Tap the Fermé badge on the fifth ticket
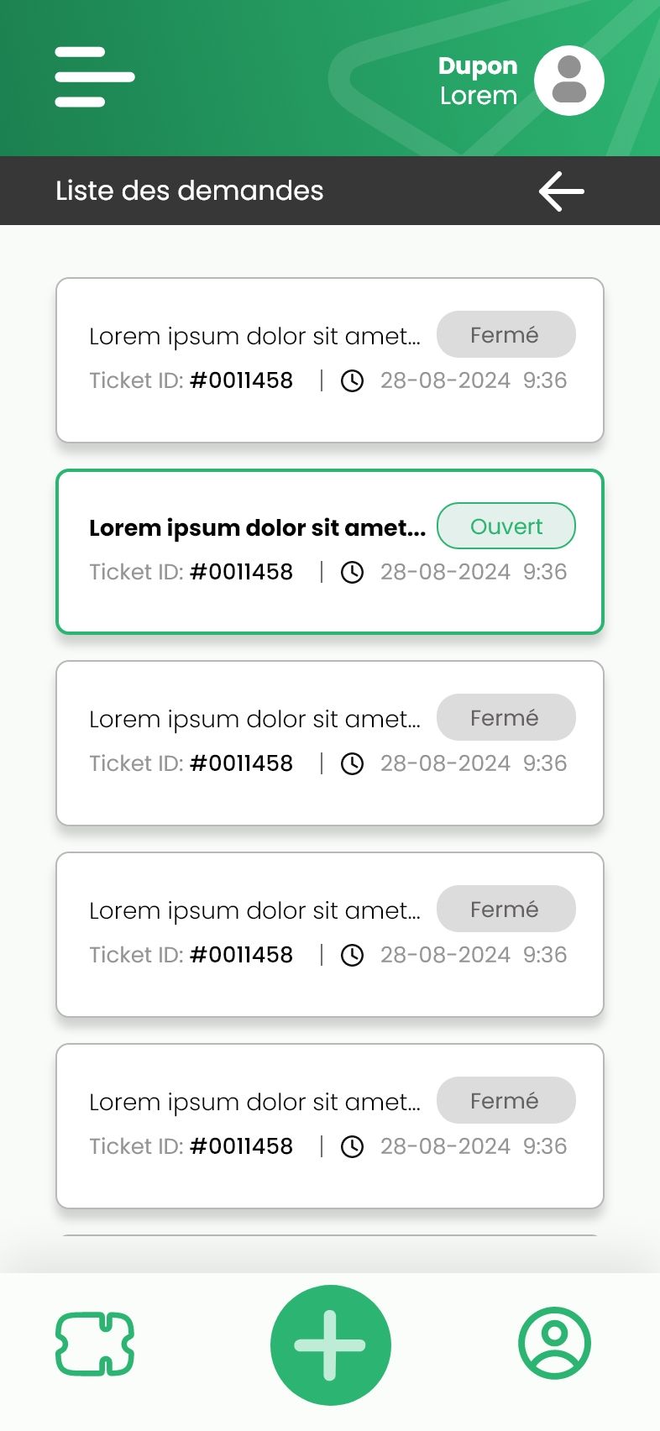660x1431 pixels. [505, 1101]
